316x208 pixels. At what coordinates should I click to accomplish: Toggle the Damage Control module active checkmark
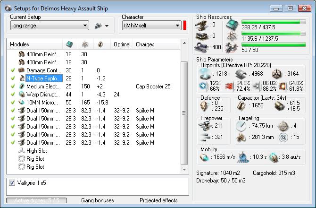13,70
